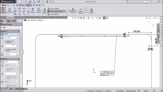
Task: Select the Sketch Fillet tool
Action: coord(24,14)
